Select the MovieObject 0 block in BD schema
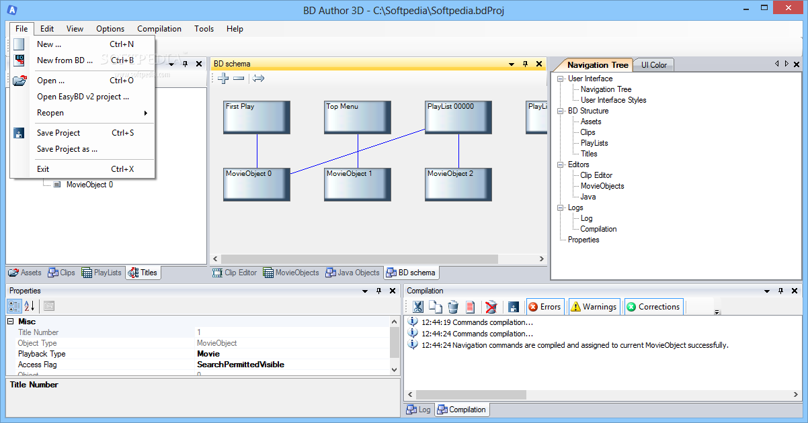 [257, 185]
